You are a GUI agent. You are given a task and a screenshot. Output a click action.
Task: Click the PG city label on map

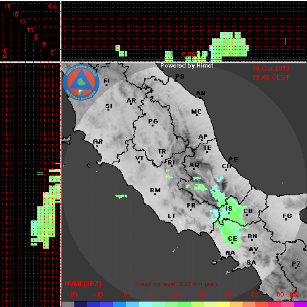click(153, 122)
